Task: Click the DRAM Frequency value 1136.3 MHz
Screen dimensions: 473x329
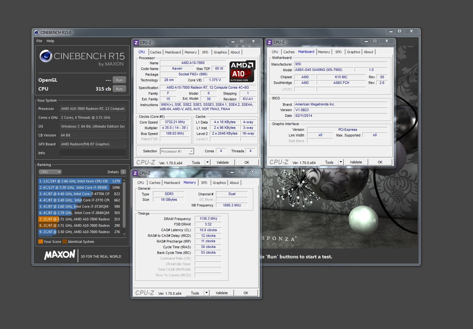Action: click(208, 219)
